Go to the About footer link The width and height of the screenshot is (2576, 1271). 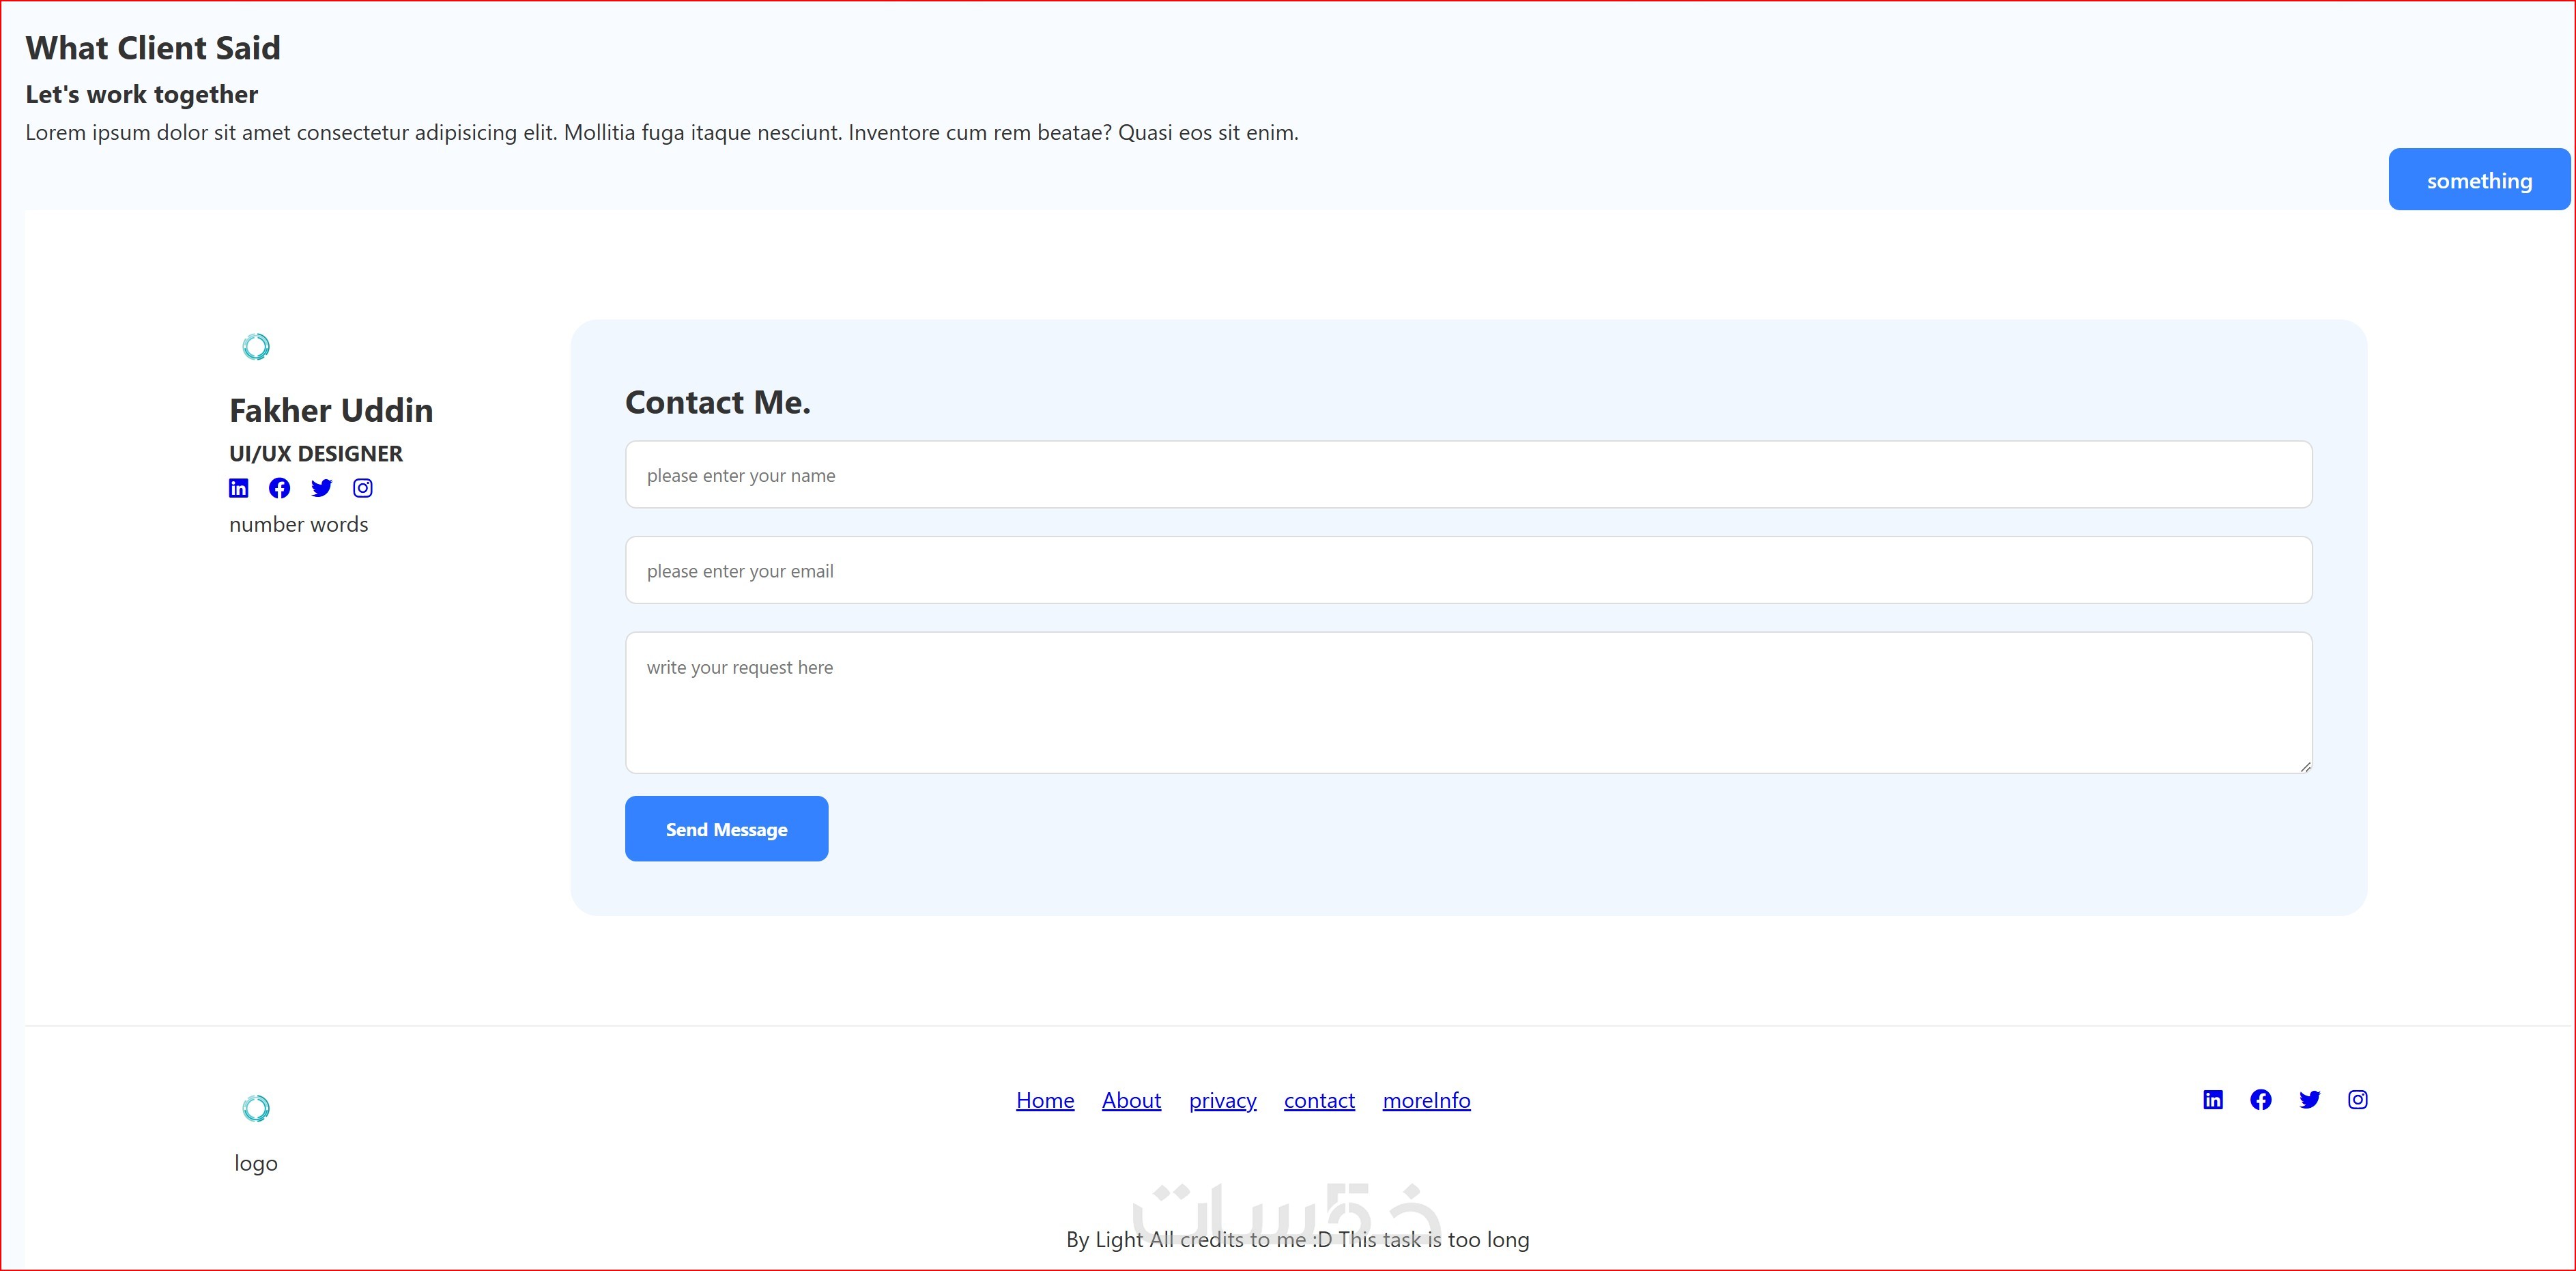click(1131, 1100)
